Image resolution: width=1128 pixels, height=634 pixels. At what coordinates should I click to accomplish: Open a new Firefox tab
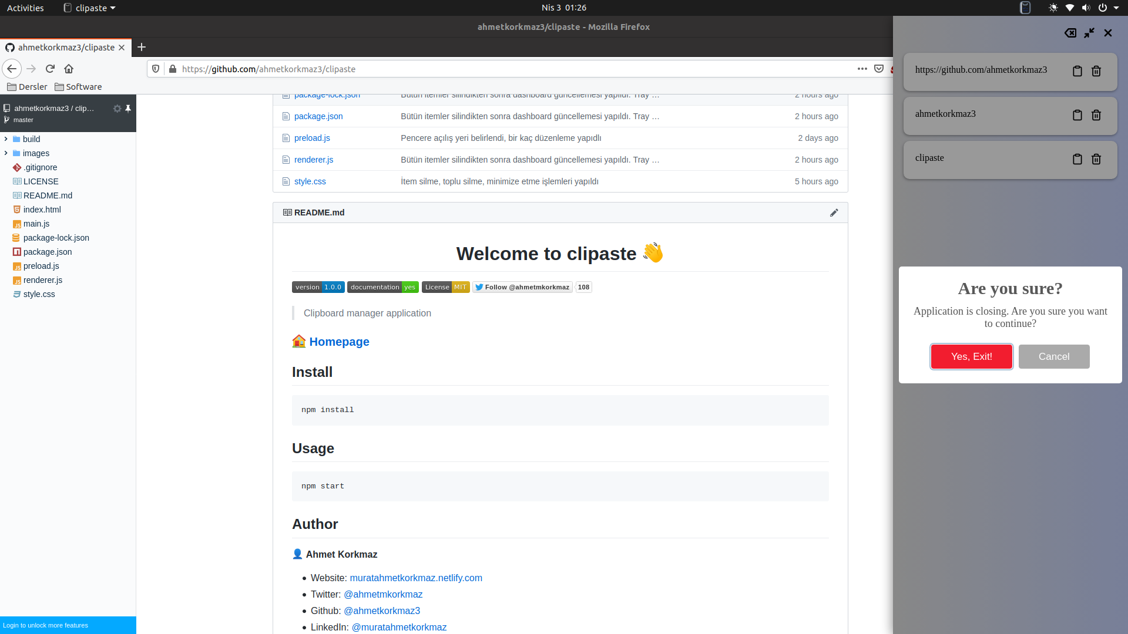142,47
